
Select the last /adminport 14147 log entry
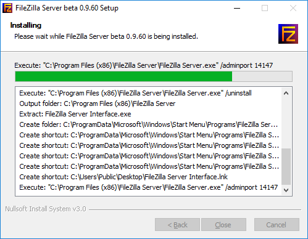point(149,187)
